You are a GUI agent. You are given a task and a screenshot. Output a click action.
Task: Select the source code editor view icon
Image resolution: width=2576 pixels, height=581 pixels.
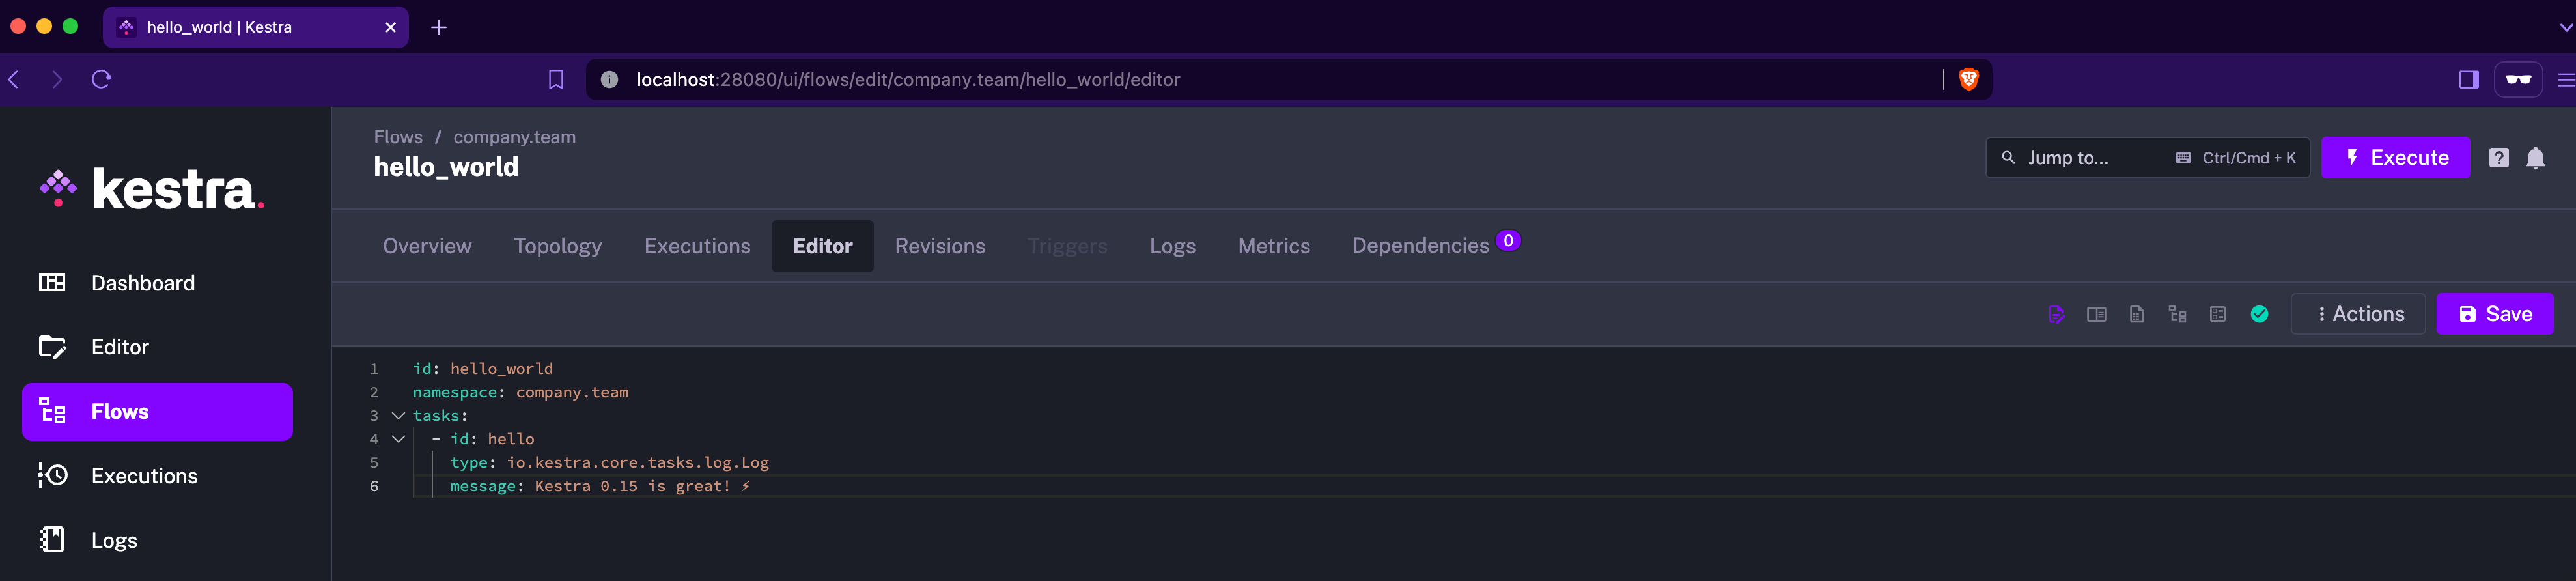(2057, 314)
